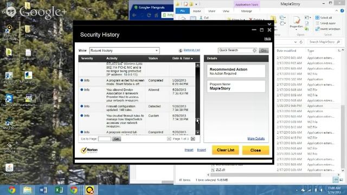The height and width of the screenshot is (195, 347).
Task: Open Word from the taskbar
Action: (43, 190)
